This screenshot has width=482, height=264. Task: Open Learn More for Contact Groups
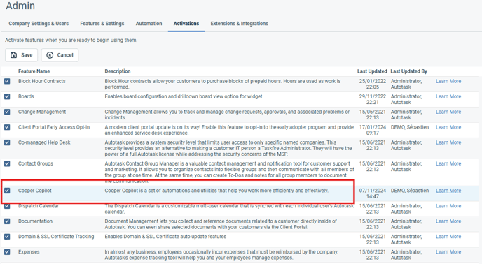pyautogui.click(x=448, y=163)
